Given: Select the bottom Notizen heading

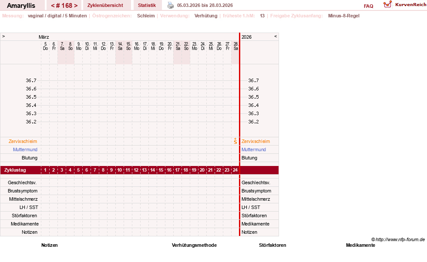Looking at the screenshot, I should tap(50, 245).
